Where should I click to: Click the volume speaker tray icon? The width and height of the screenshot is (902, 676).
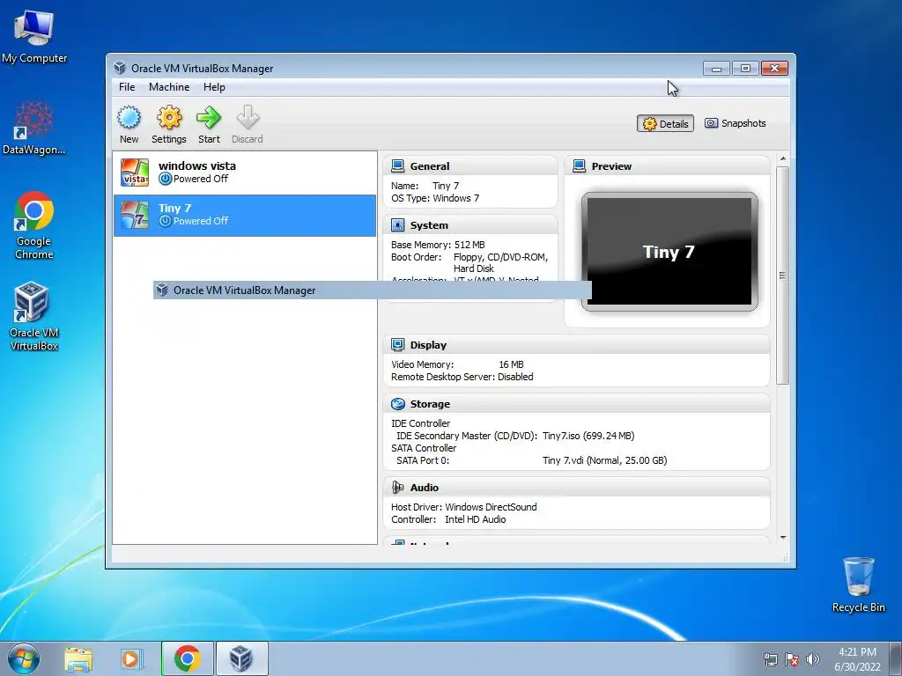click(x=813, y=659)
